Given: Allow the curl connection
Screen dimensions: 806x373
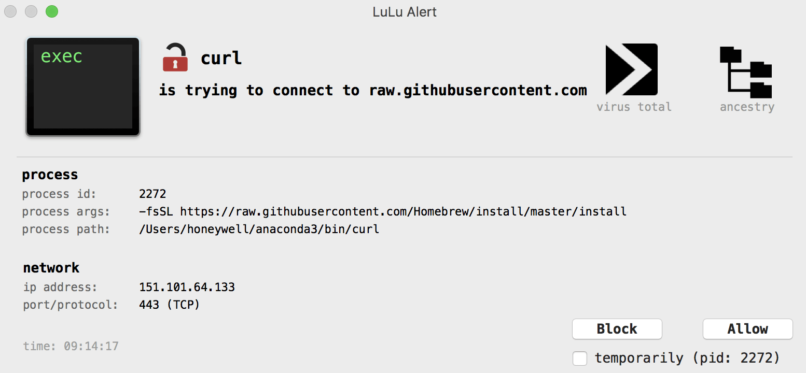Looking at the screenshot, I should coord(747,329).
